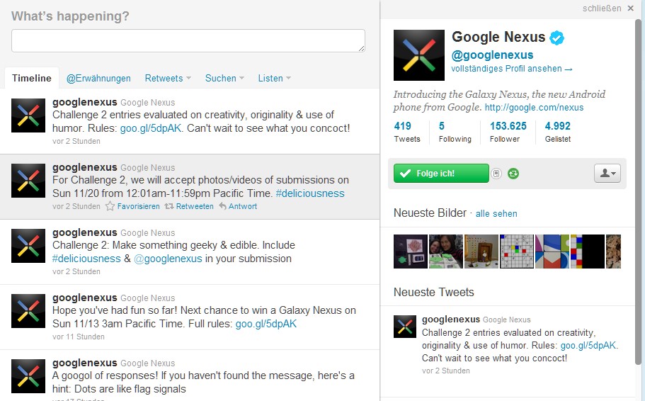Open the two-people photo thumbnail
The height and width of the screenshot is (401, 645).
(x=446, y=252)
